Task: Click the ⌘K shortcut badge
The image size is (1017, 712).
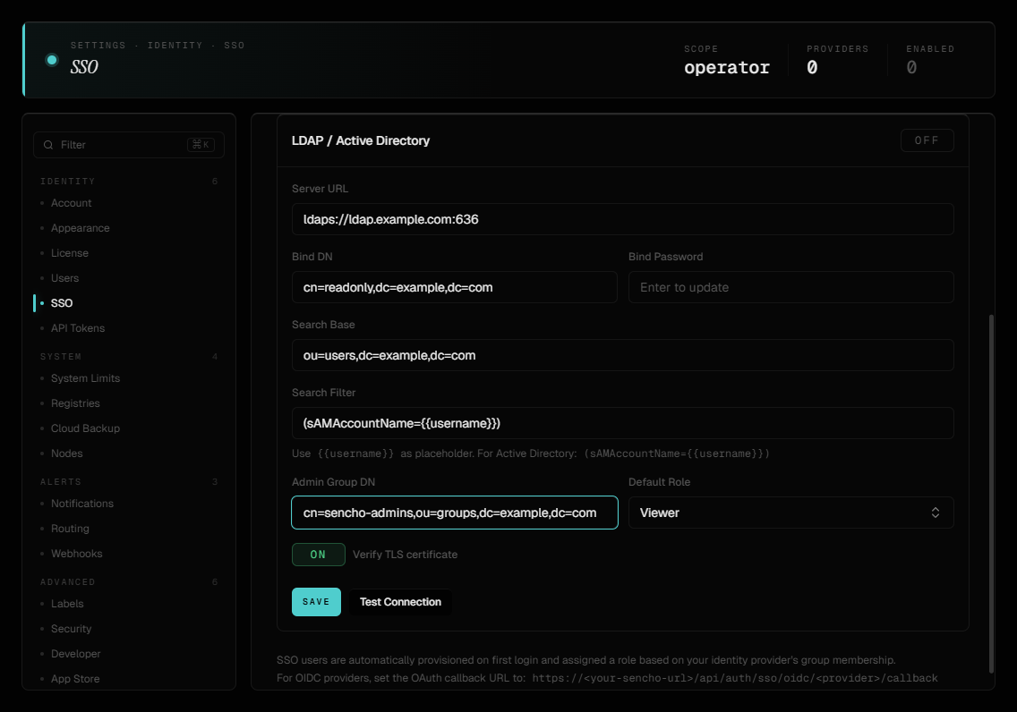Action: pos(201,145)
